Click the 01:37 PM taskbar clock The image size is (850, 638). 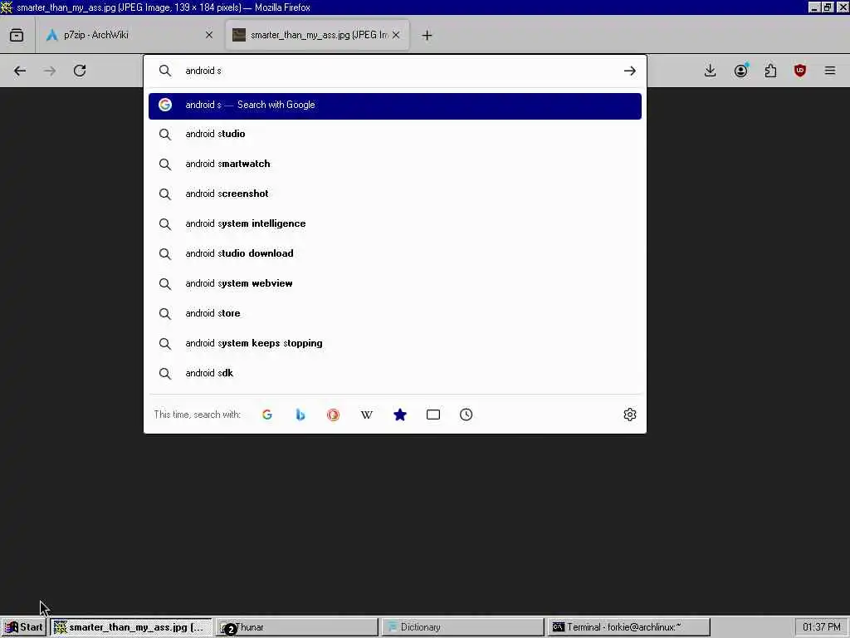coord(821,627)
